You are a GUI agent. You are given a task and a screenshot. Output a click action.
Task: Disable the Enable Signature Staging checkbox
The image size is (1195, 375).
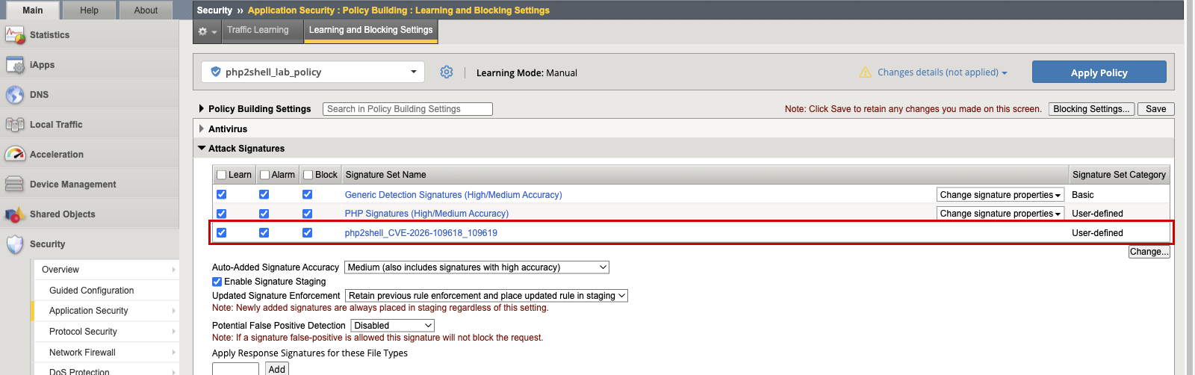point(217,282)
